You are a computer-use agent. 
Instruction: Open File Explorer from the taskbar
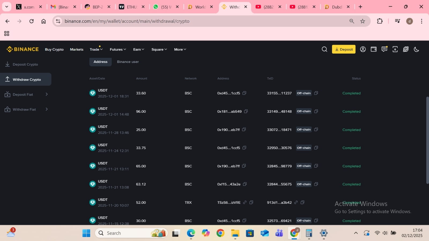click(235, 233)
